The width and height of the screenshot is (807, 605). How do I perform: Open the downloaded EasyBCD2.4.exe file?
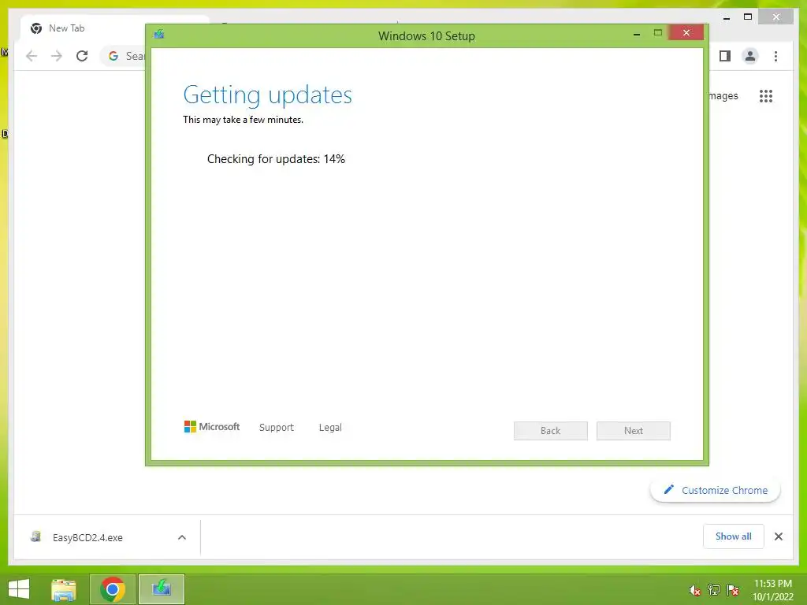[x=87, y=537]
